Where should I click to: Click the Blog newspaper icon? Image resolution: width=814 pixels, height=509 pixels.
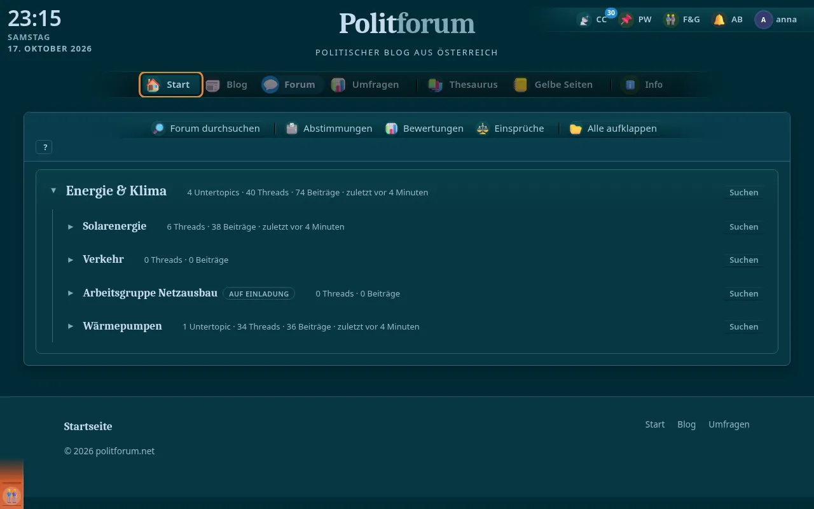[x=212, y=85]
